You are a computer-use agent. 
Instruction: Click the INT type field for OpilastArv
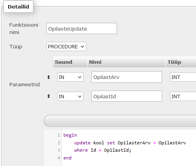(183, 77)
